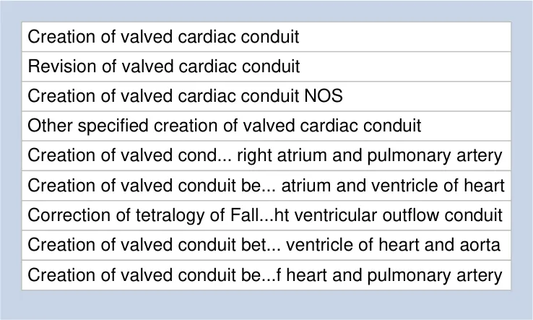The height and width of the screenshot is (320, 533).
Task: Pick "Correction of tetralogy of Fall..." entry
Action: (x=266, y=215)
